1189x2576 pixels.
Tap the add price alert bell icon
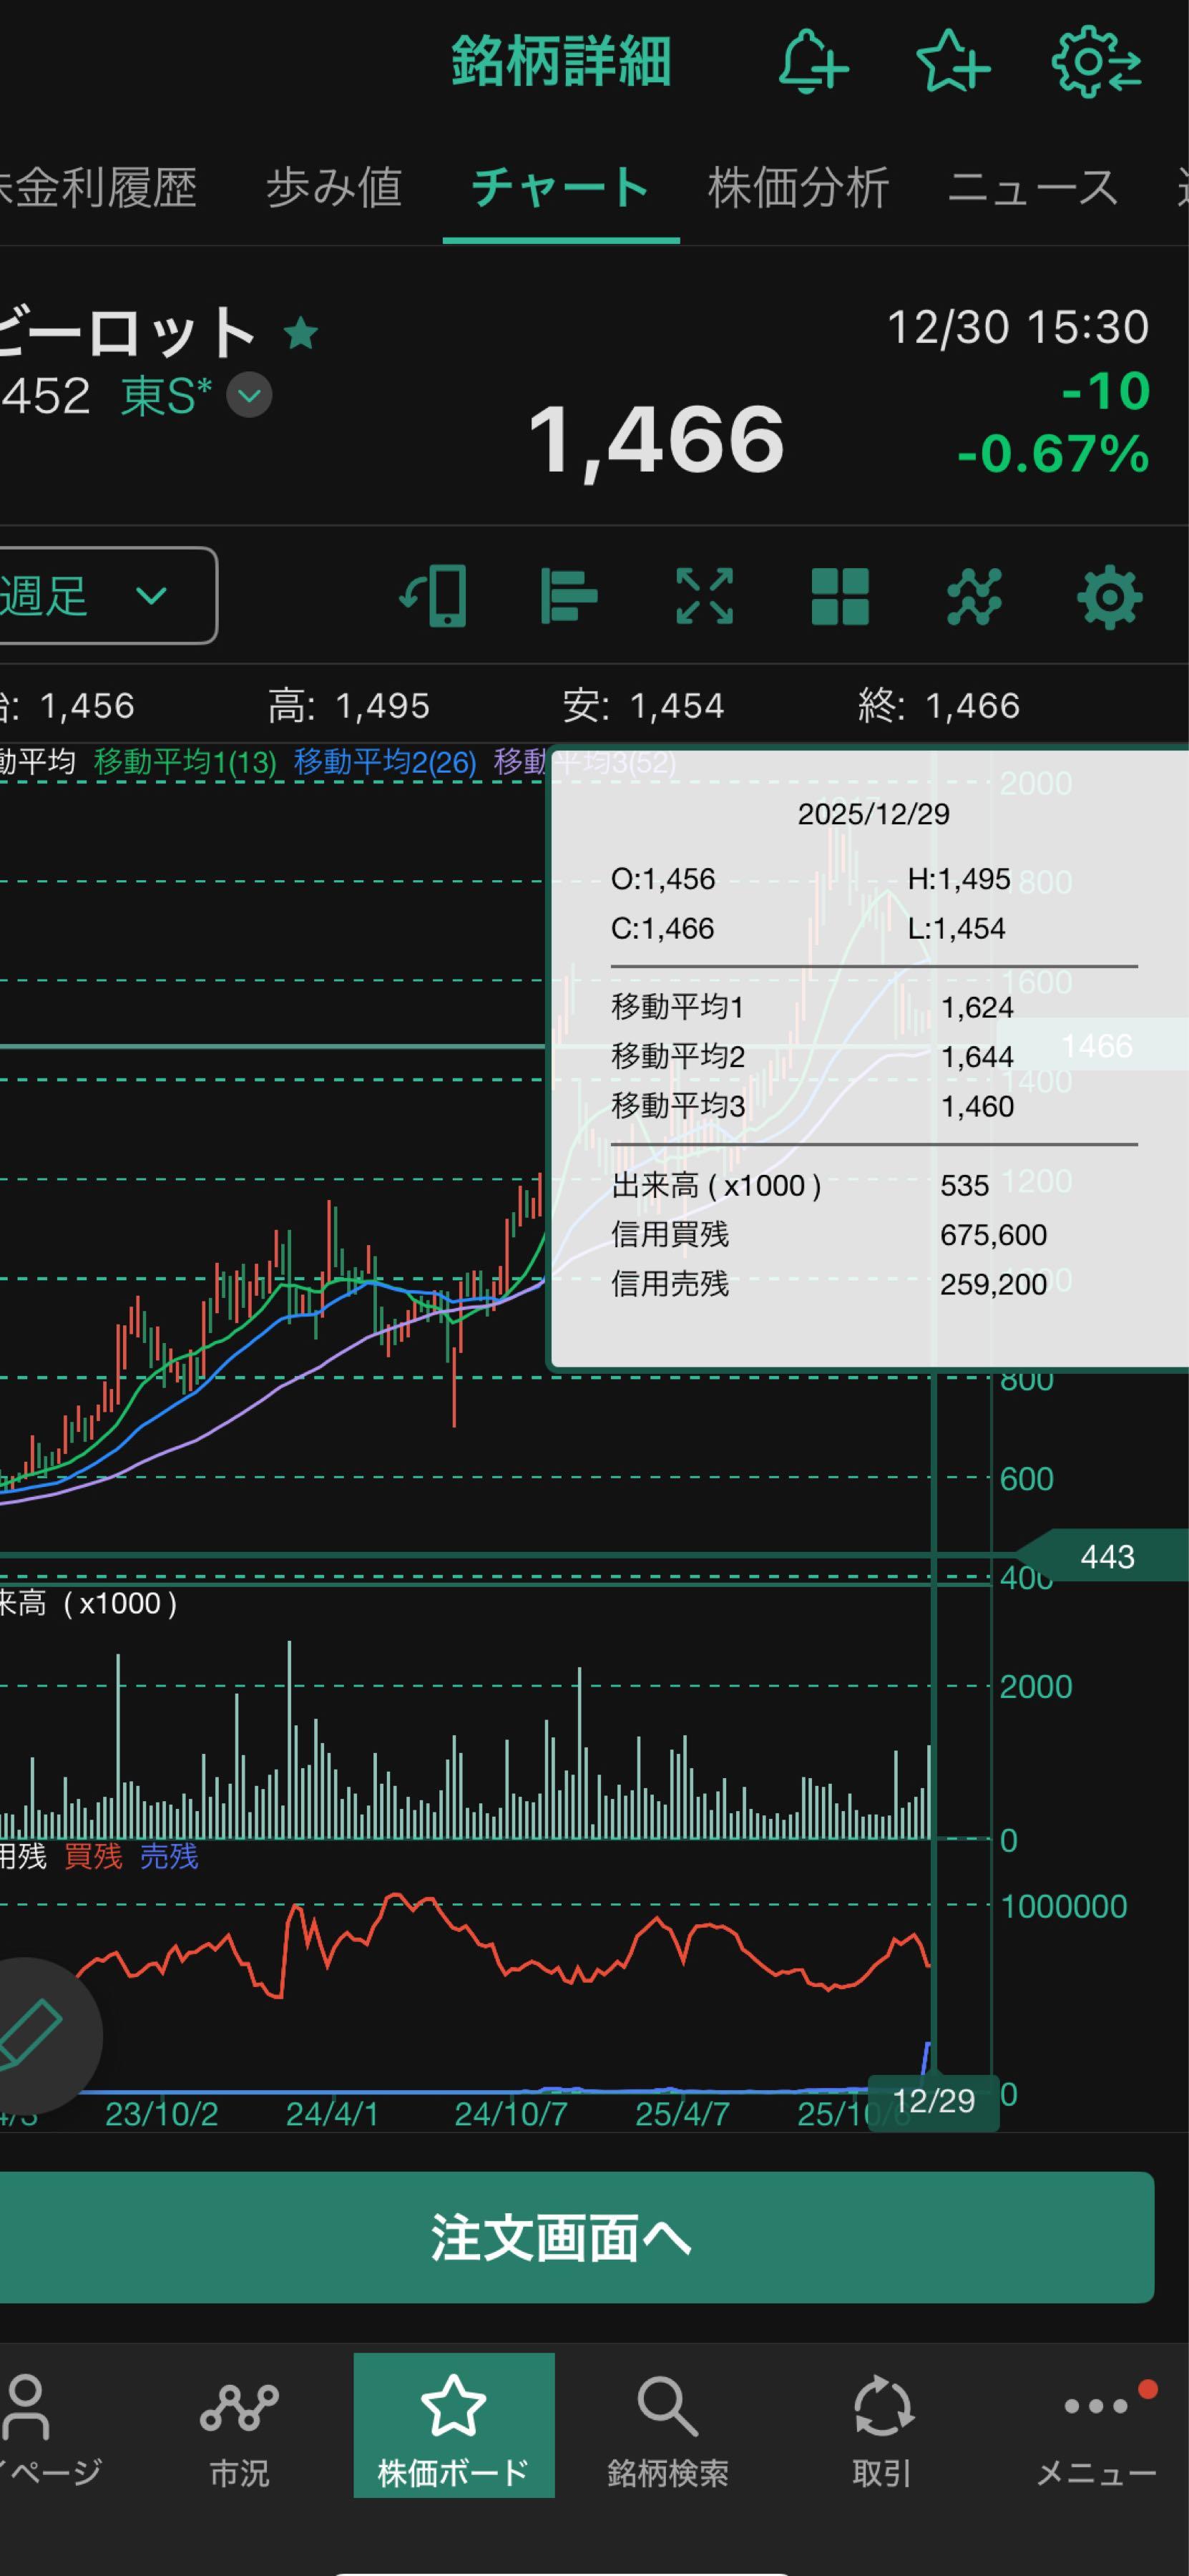point(812,62)
